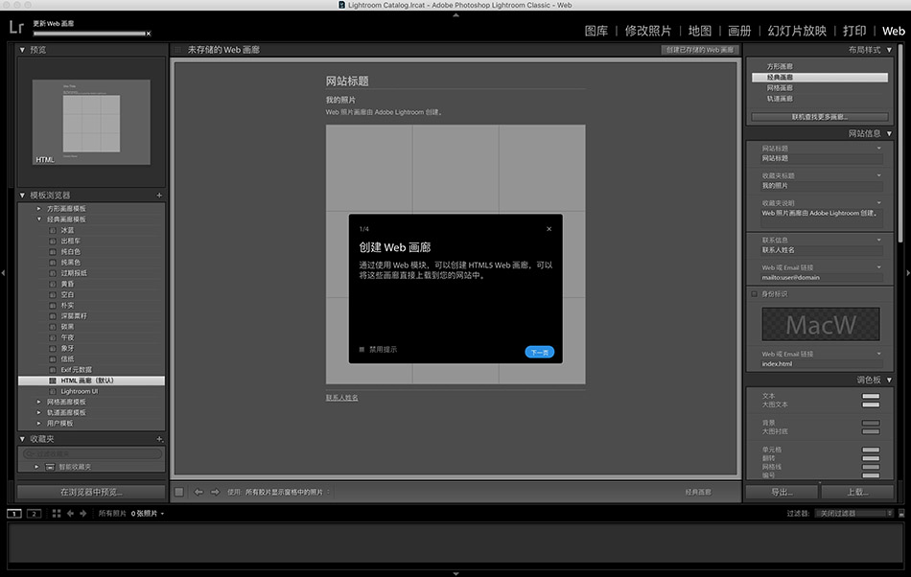911x577 pixels.
Task: Collapse the 模板浏览器 panel
Action: (22, 196)
